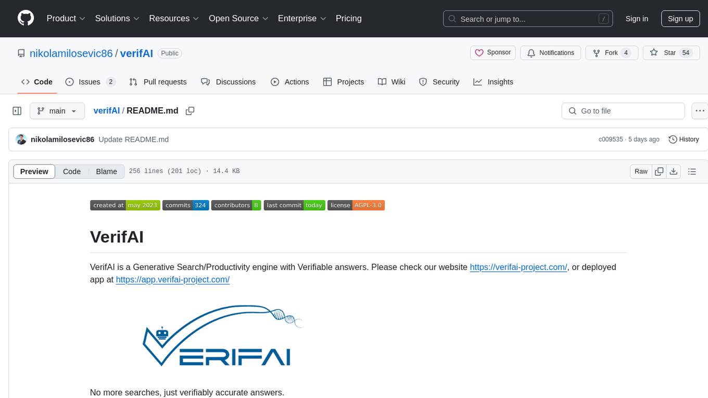Click the Notifications bell button

click(x=551, y=53)
